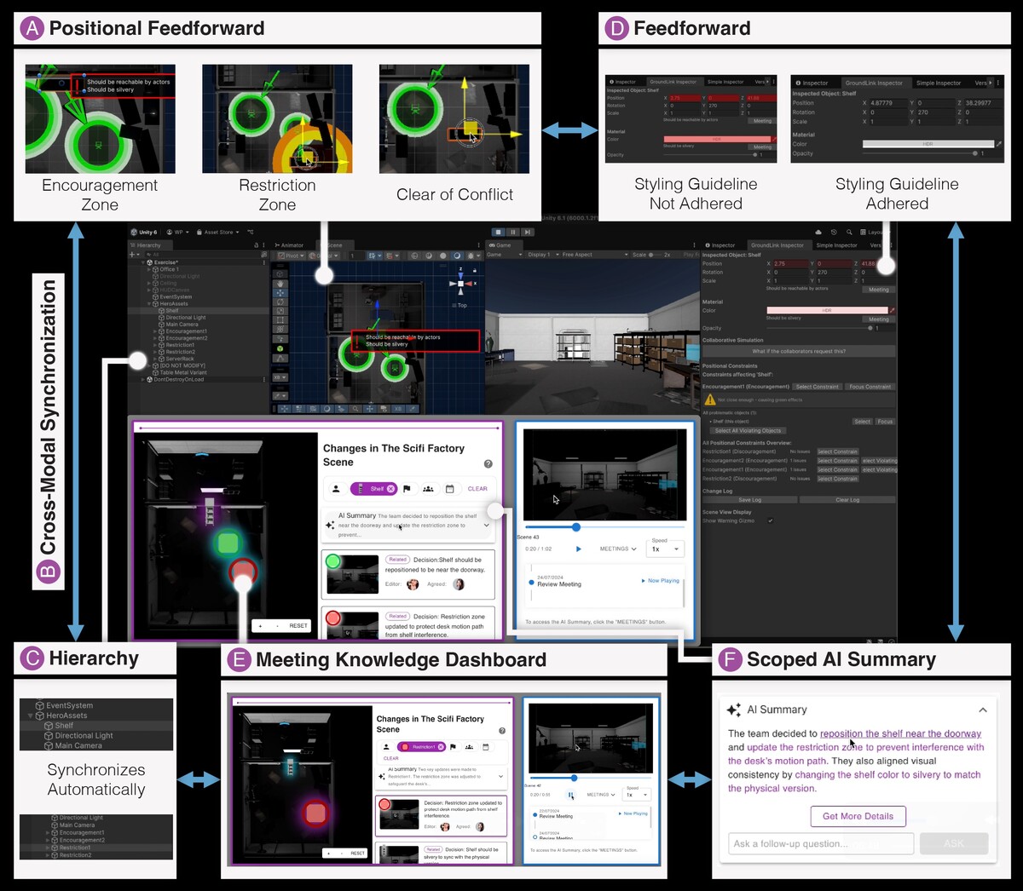This screenshot has height=891, width=1023.
Task: Open the Layout dropdown in Unity's top-right
Action: (x=874, y=232)
